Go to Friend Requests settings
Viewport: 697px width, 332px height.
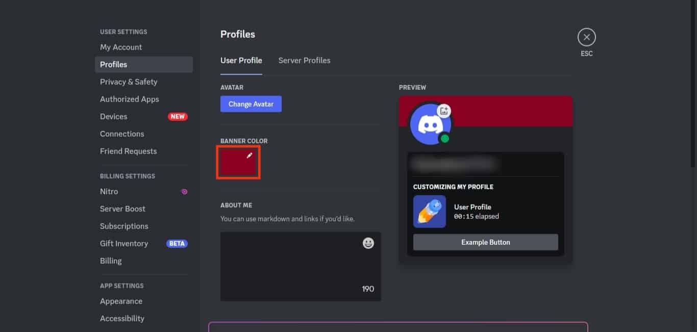(x=128, y=151)
